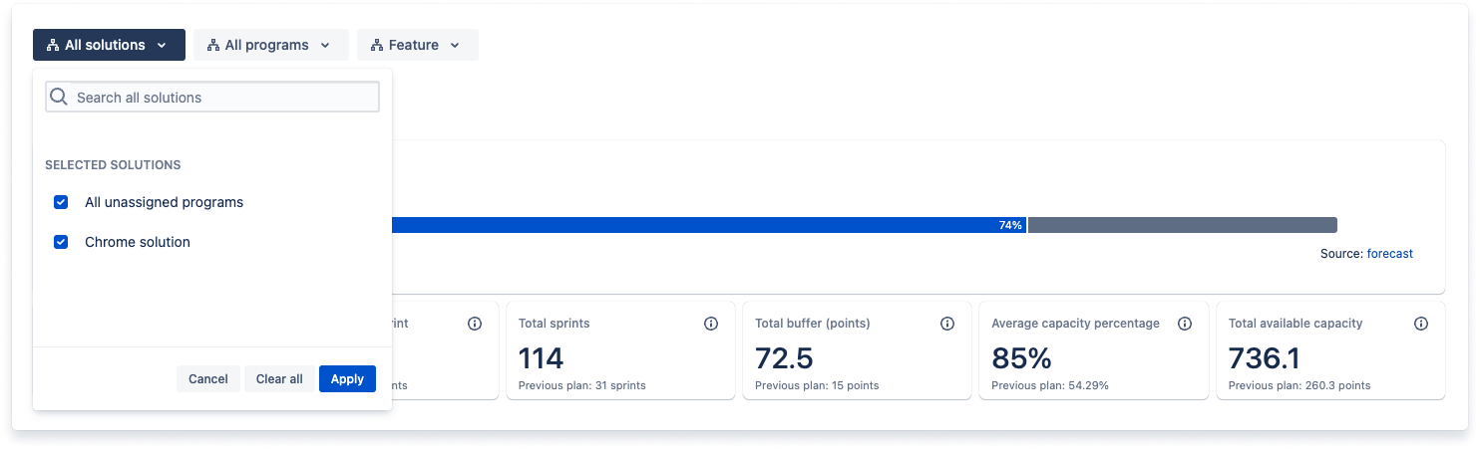
Task: Click the blue 74% progress bar
Action: pos(698,225)
